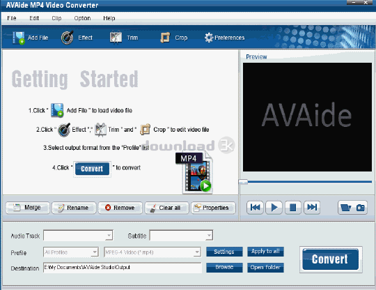The width and height of the screenshot is (376, 290).
Task: Click the Browse button for destination
Action: click(224, 267)
